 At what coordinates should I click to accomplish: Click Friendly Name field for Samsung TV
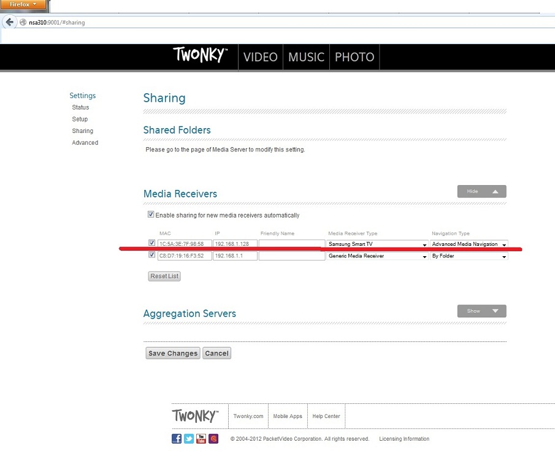click(291, 244)
